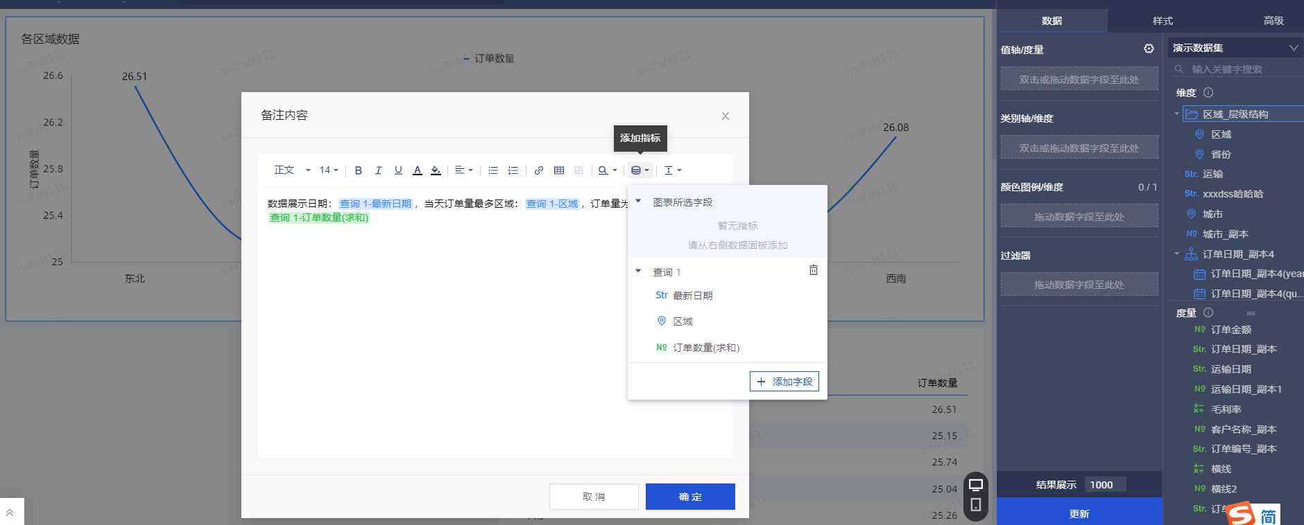
Task: Switch to the 高级 tab
Action: coord(1273,21)
